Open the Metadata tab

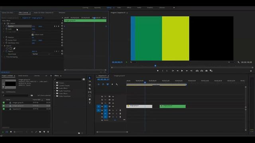click(62, 13)
